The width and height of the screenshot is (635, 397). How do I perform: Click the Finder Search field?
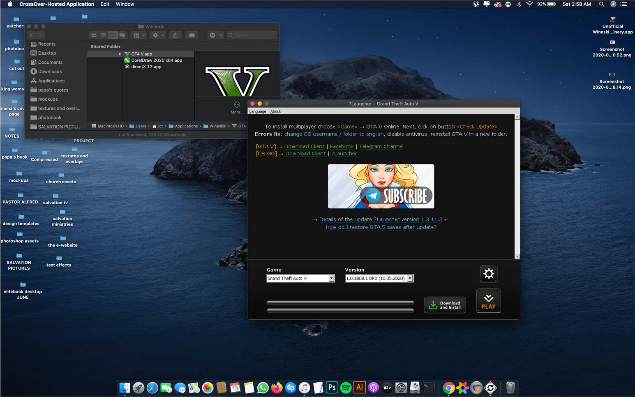click(252, 35)
